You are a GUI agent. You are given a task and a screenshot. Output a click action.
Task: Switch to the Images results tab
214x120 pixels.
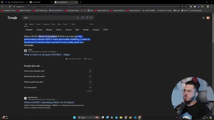[31, 24]
